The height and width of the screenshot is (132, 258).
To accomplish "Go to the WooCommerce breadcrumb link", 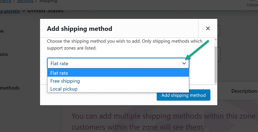I will (6, 1).
